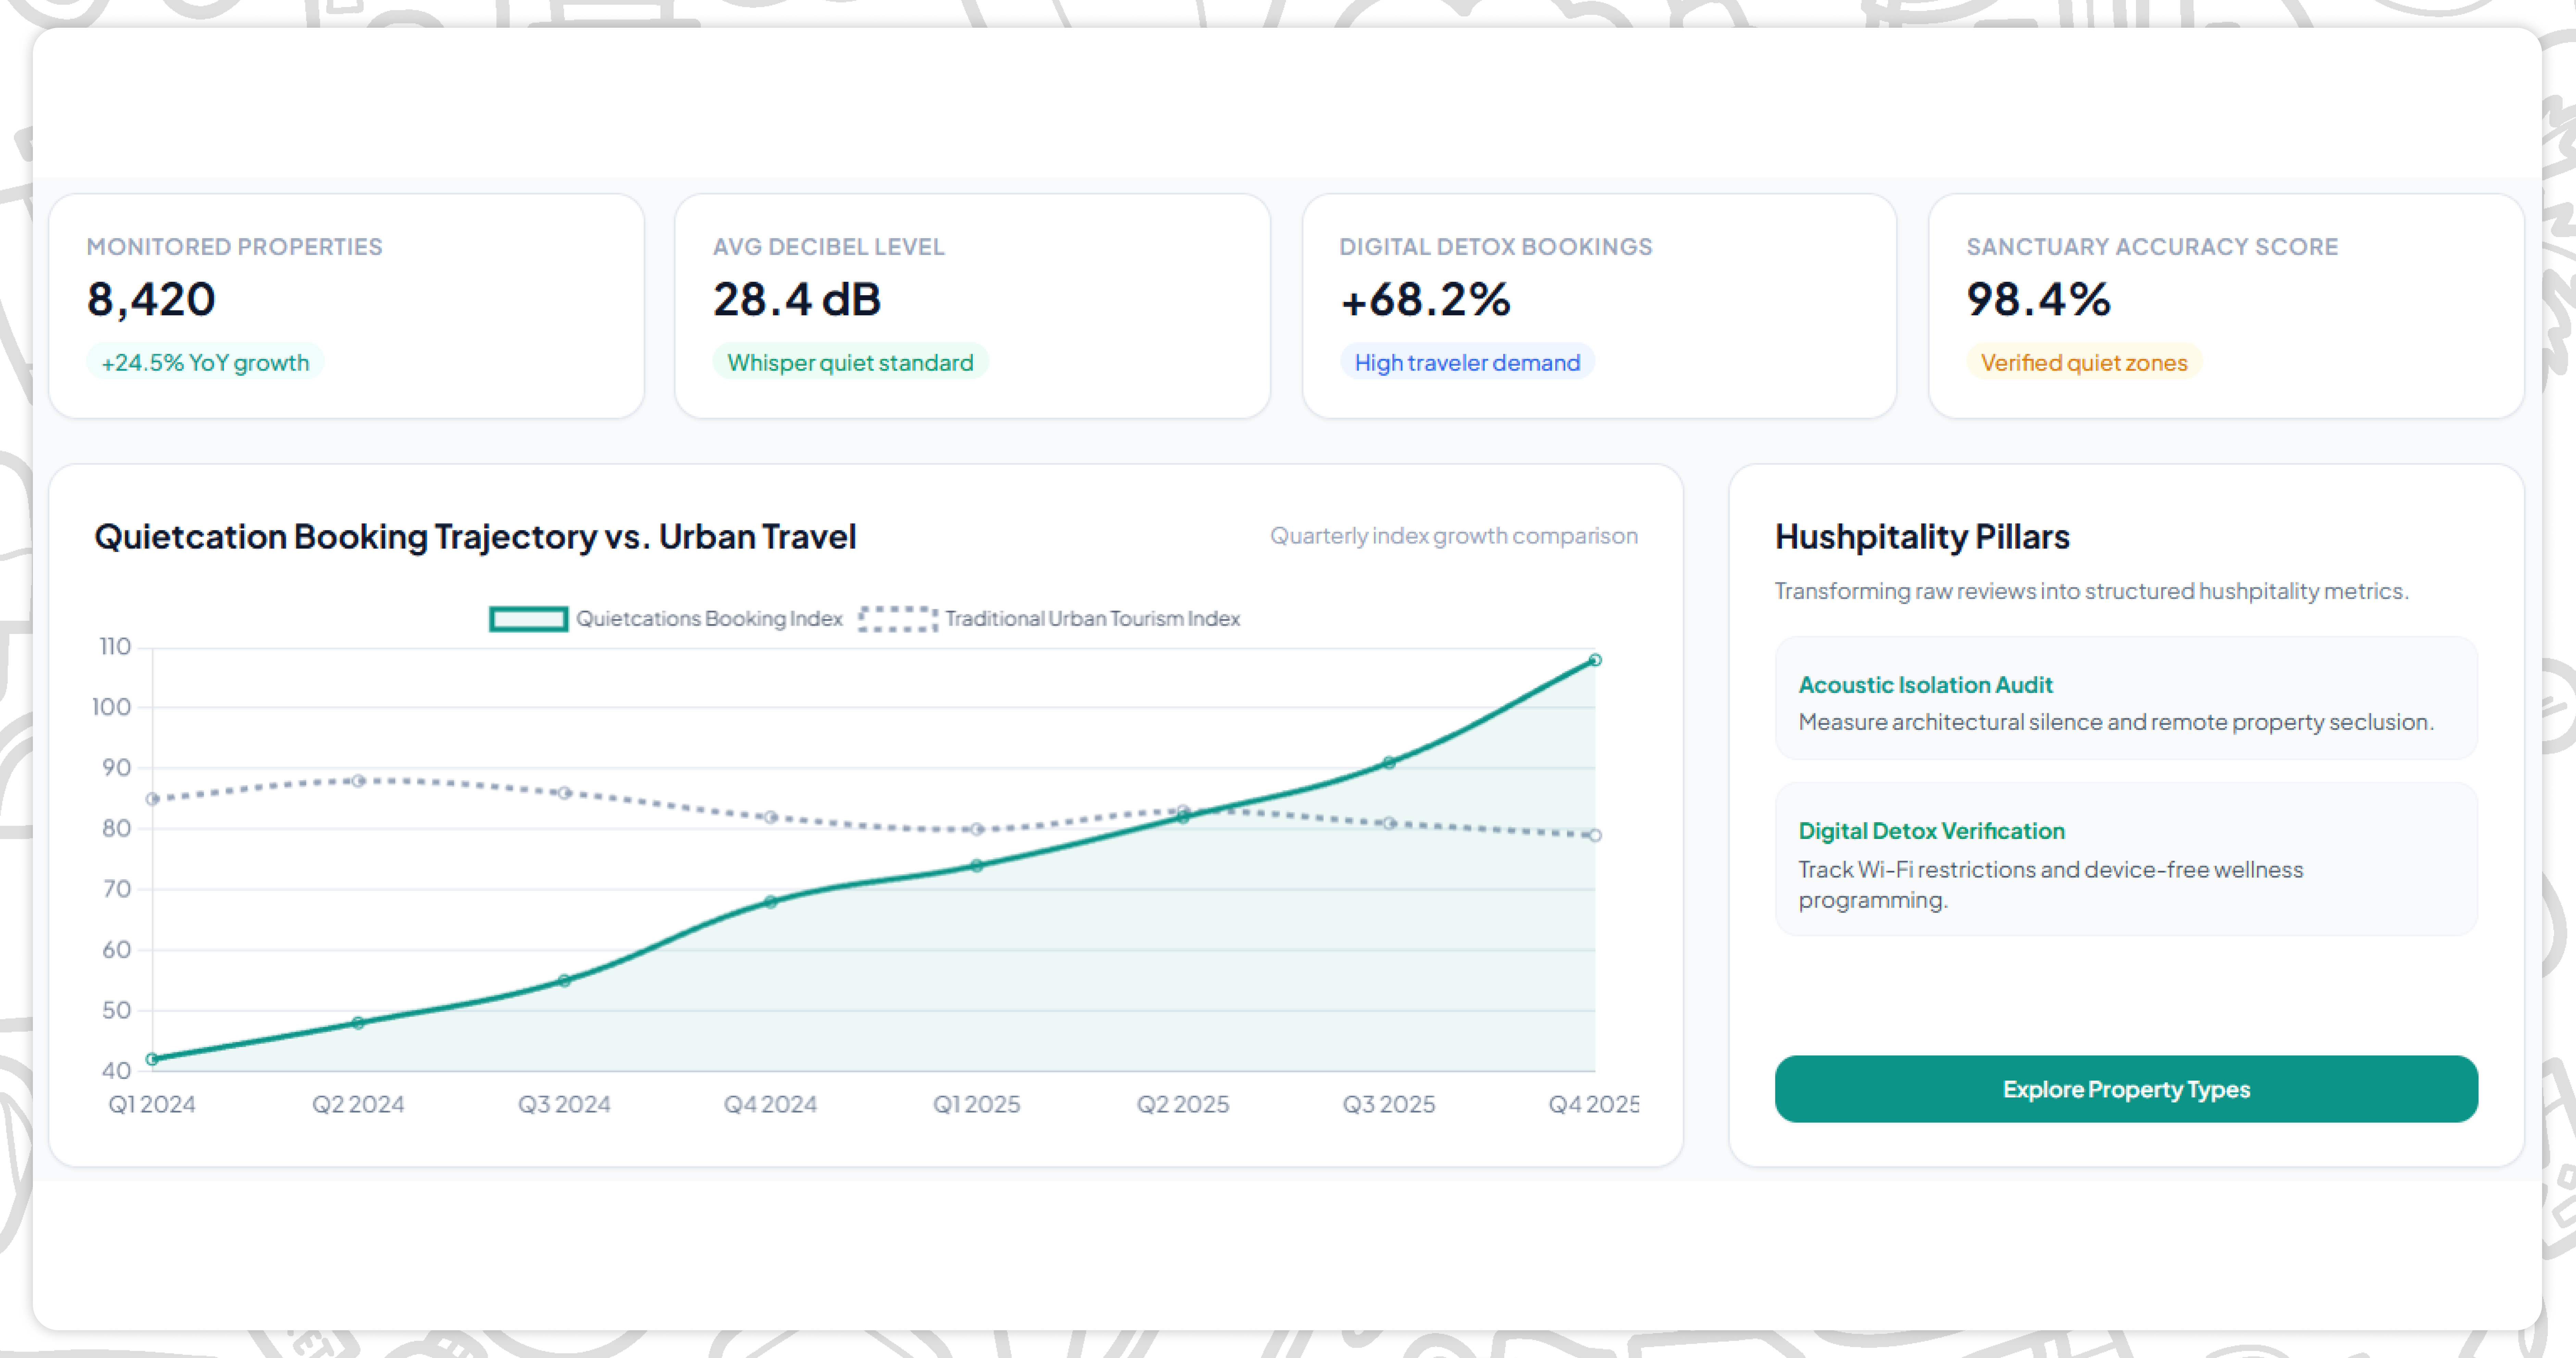Click the Q3 2025 Quietcations data point

click(1389, 763)
